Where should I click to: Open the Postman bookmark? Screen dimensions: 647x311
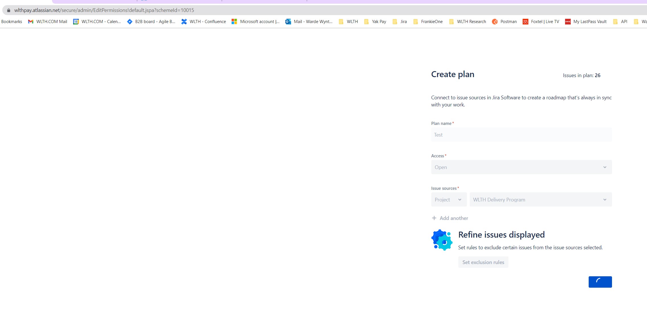pyautogui.click(x=504, y=22)
